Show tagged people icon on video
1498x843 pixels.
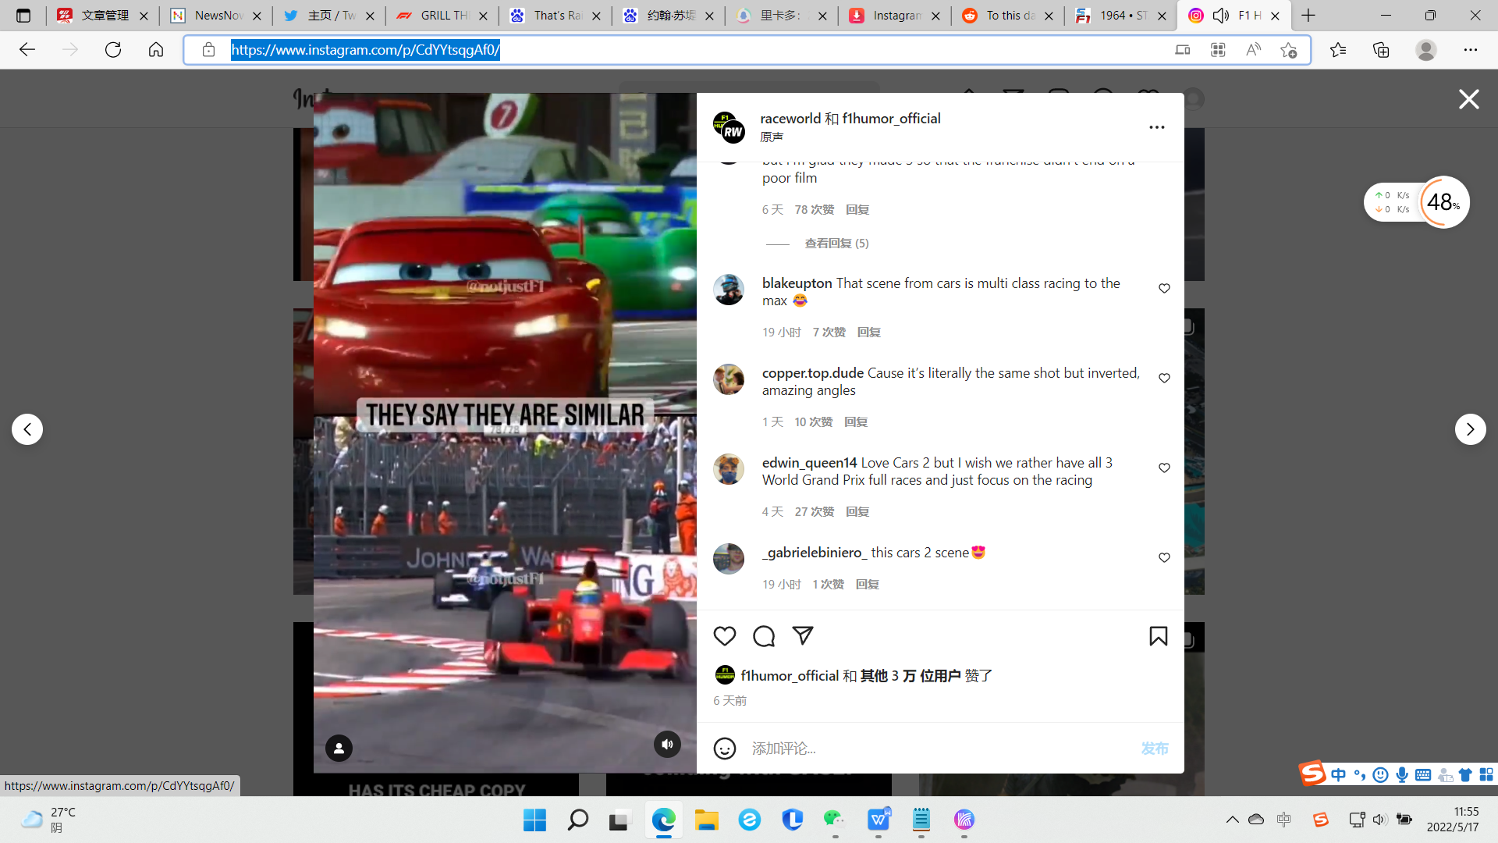click(339, 748)
